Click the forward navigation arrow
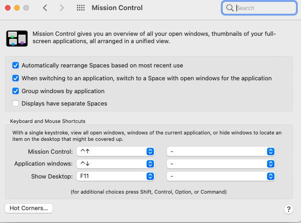The height and width of the screenshot is (223, 301). click(62, 8)
